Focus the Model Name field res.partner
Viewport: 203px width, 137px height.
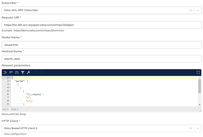101,45
